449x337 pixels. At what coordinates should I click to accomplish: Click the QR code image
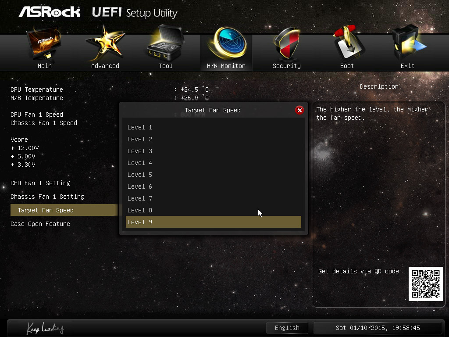pos(425,284)
